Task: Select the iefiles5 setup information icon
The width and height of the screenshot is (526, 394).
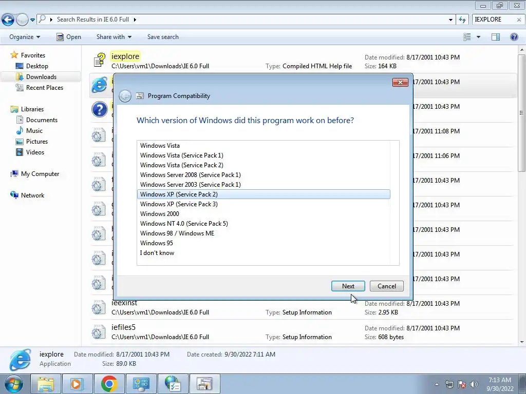Action: pyautogui.click(x=99, y=332)
